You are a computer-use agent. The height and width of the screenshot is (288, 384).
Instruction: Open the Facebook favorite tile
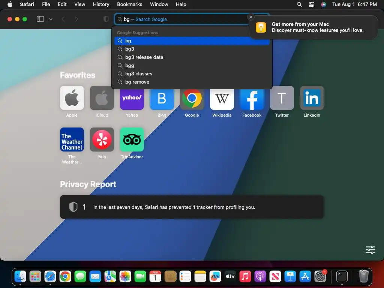[x=252, y=99]
